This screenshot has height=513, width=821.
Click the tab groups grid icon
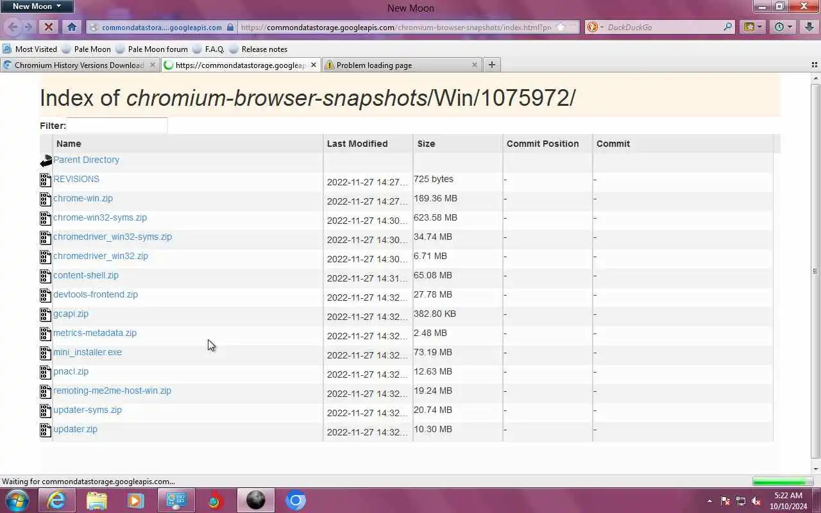(x=815, y=65)
